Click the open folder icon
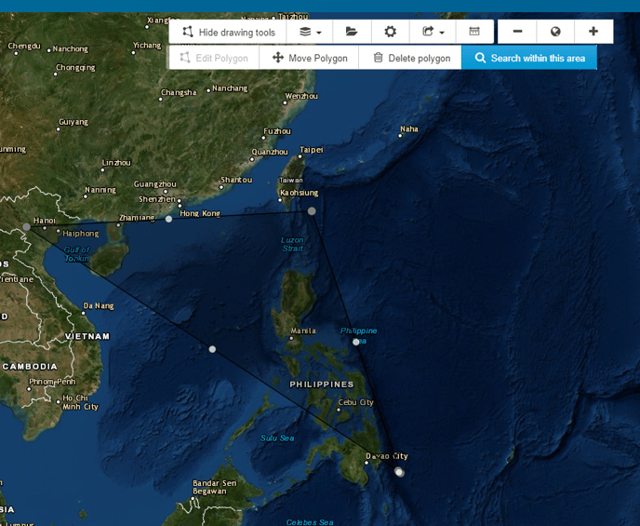The height and width of the screenshot is (526, 640). (x=352, y=32)
